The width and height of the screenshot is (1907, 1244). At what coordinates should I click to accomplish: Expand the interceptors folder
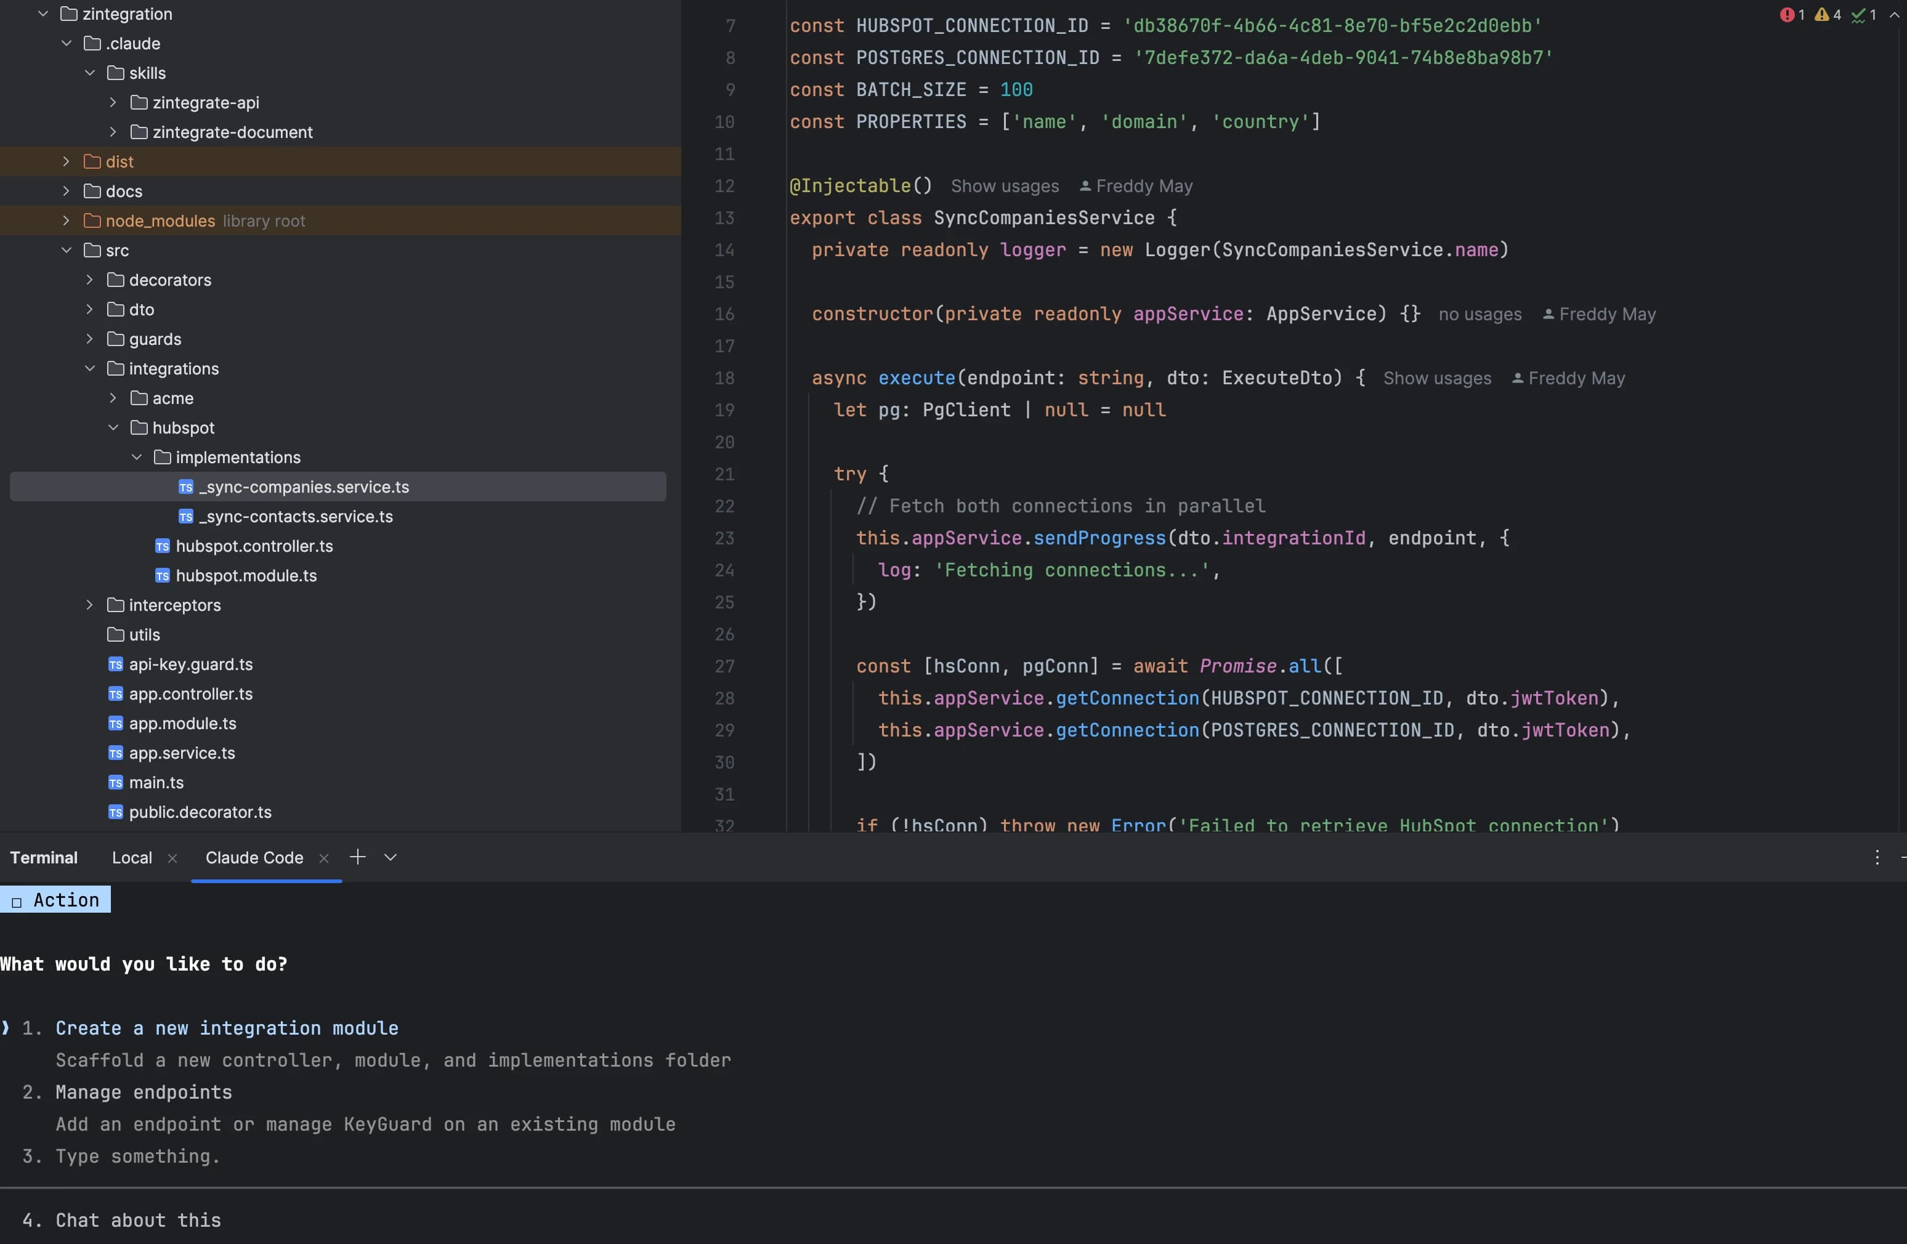89,605
